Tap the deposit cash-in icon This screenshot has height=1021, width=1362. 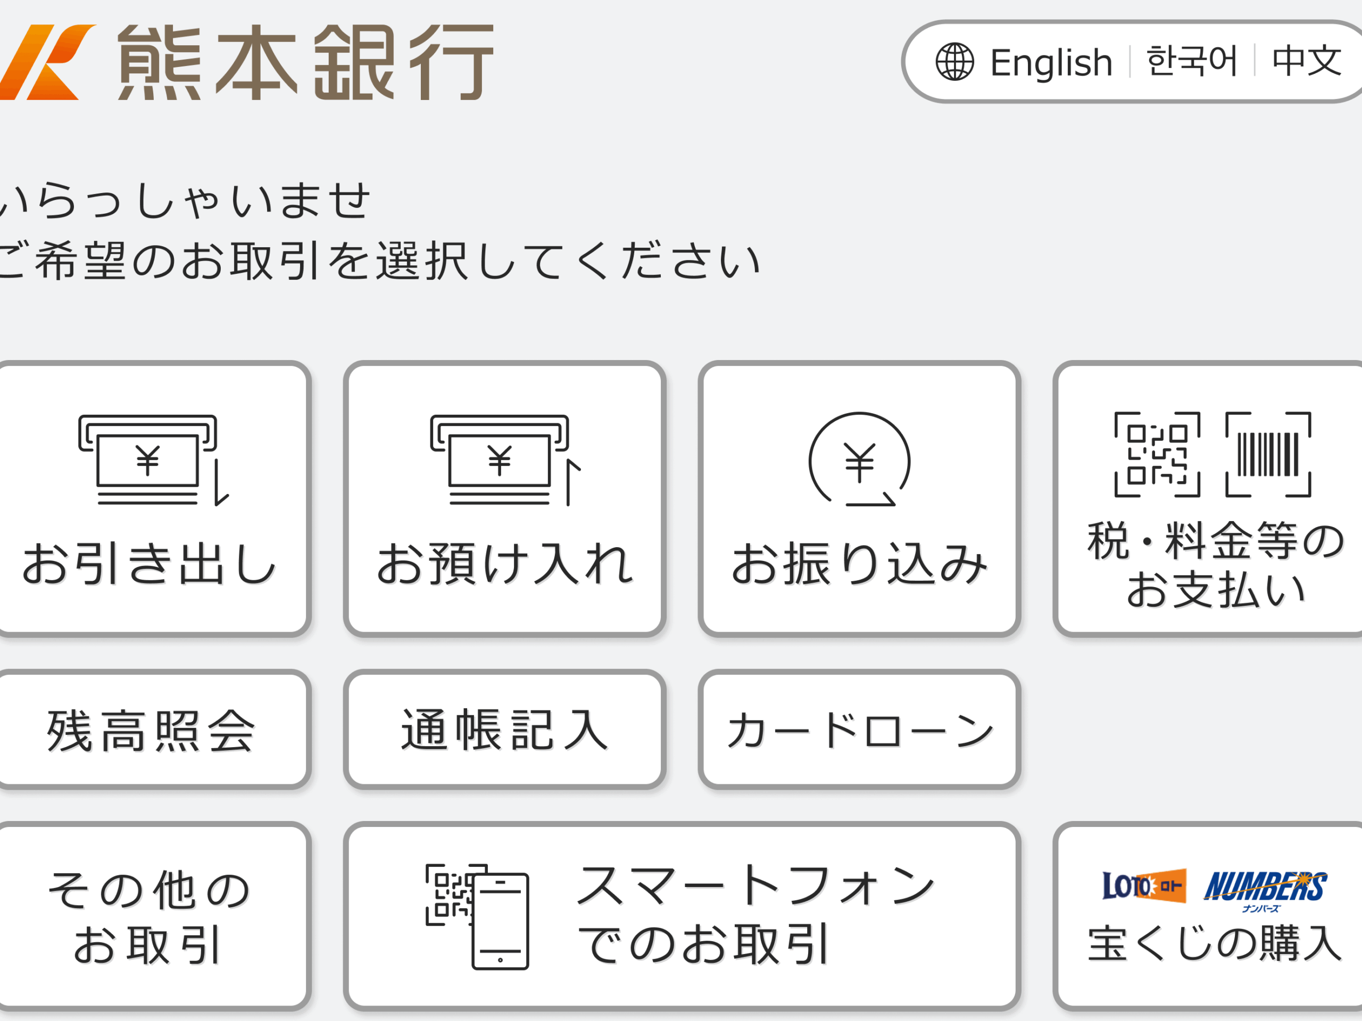[x=505, y=461]
